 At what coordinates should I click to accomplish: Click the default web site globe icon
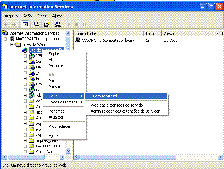tap(25, 50)
